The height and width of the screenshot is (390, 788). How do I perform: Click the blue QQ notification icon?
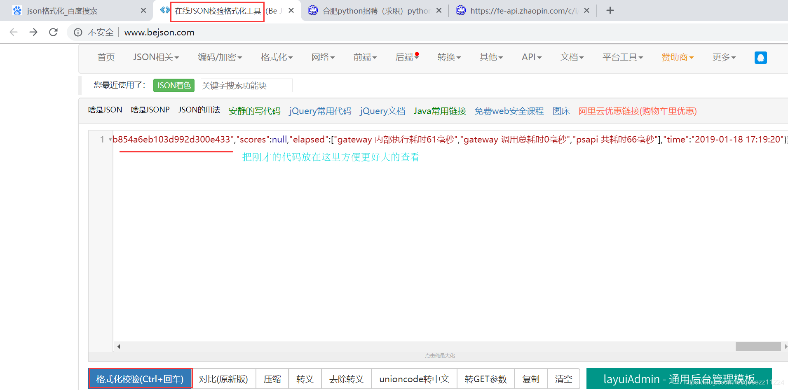(x=760, y=58)
